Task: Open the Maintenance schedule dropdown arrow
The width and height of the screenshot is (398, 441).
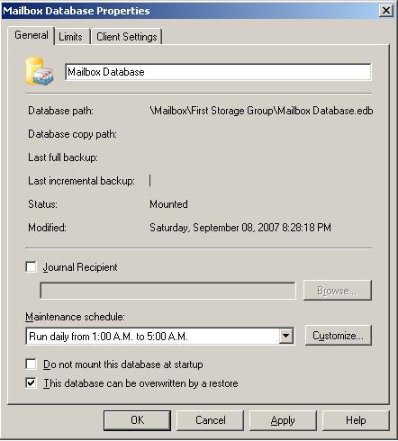Action: click(286, 336)
